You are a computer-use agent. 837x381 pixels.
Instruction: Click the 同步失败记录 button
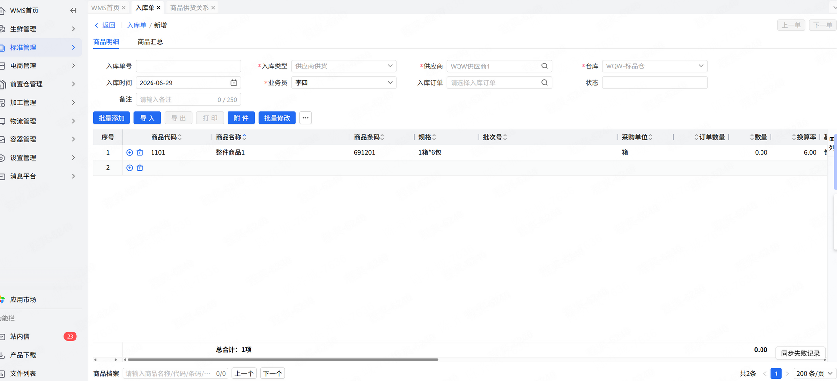tap(800, 353)
